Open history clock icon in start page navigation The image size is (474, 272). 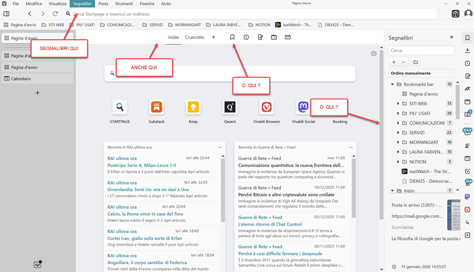click(246, 37)
